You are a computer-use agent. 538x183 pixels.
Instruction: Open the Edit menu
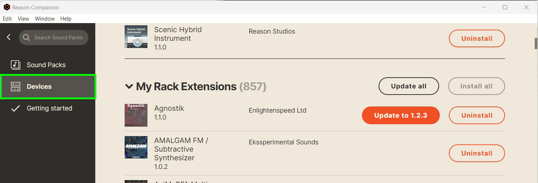pos(7,19)
